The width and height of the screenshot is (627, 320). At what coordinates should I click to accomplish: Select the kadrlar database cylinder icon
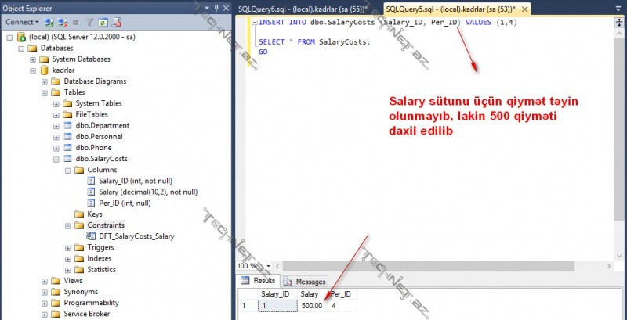coord(45,70)
